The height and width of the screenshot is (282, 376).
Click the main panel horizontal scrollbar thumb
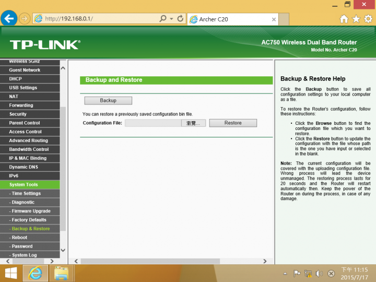pos(150,261)
